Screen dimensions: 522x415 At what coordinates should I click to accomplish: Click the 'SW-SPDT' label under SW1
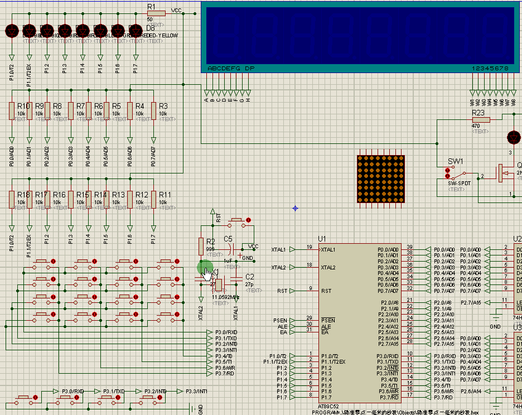point(460,184)
